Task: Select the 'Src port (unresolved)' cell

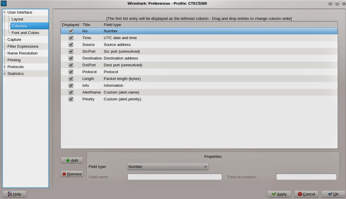Action: tap(122, 52)
